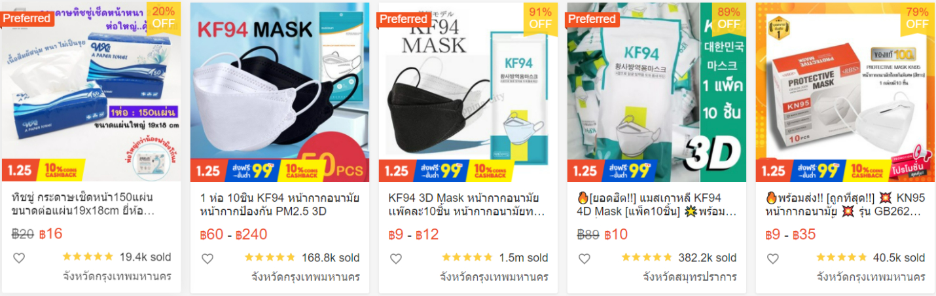The height and width of the screenshot is (296, 936).
Task: Open the KF94 4D Mask title link
Action: 657,204
